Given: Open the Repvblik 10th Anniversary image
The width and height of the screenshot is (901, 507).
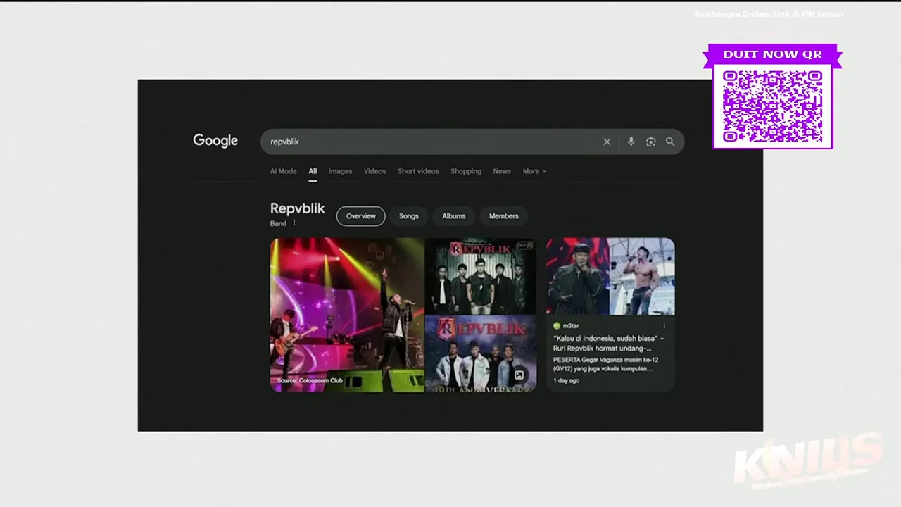Looking at the screenshot, I should pos(481,353).
